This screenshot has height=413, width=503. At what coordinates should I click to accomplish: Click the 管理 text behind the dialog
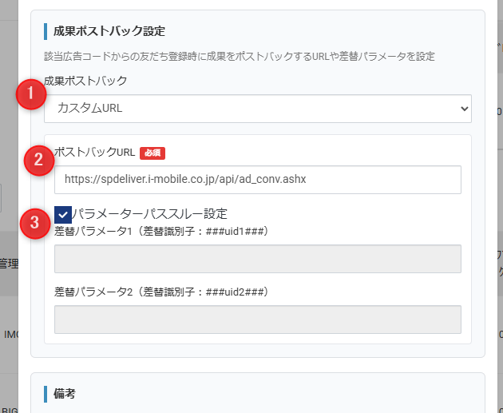click(x=9, y=264)
